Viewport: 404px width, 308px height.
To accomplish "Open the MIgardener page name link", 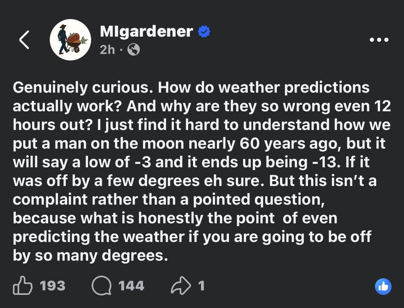I will click(x=146, y=32).
